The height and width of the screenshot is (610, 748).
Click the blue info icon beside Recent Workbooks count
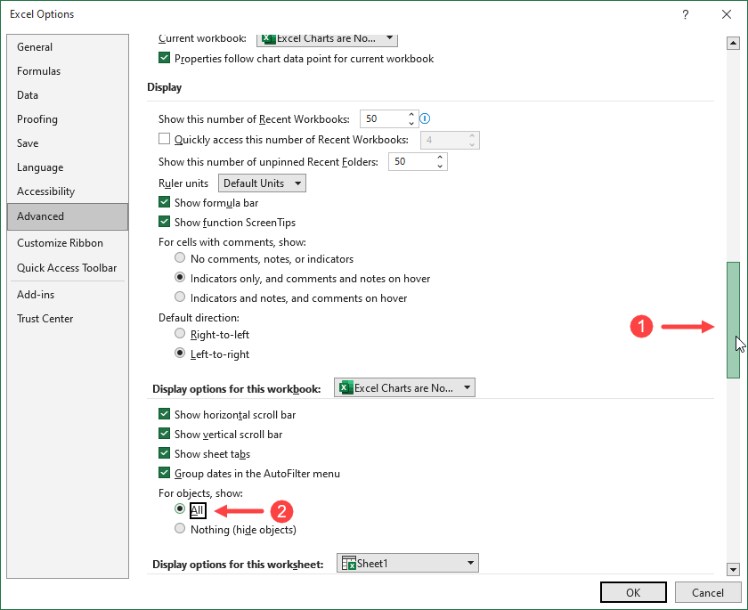[425, 118]
